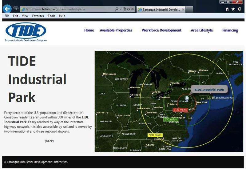Click the search magnifier icon in address bar
This screenshot has height=169, width=246.
[x=117, y=9]
